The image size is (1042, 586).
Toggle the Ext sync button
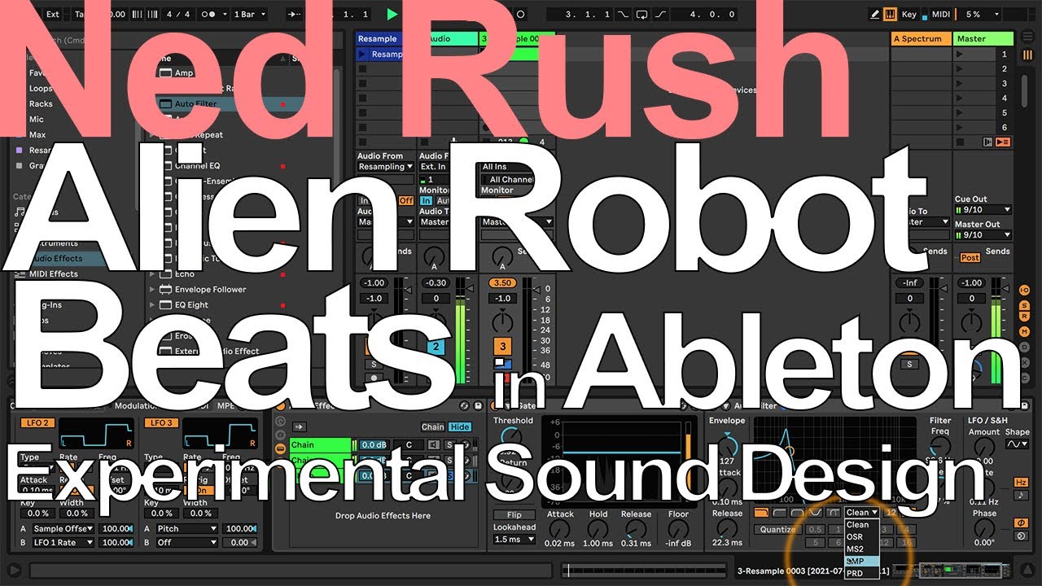(52, 14)
